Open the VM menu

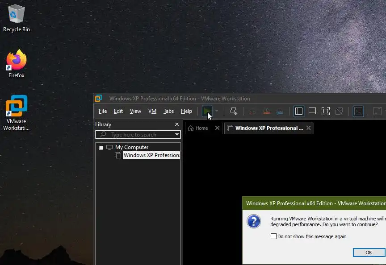[152, 111]
